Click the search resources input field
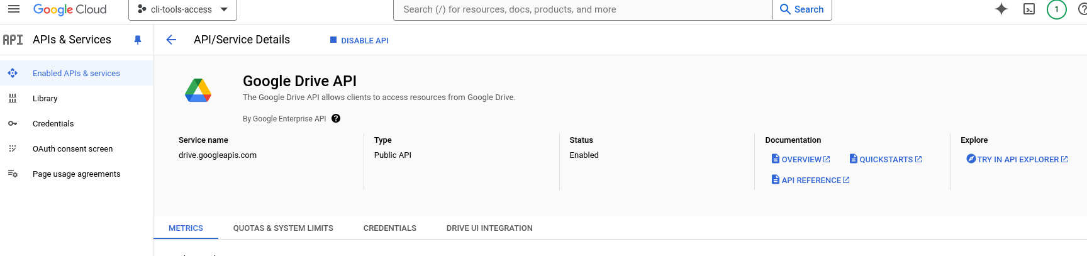Viewport: 1087px width, 256px height. point(583,9)
